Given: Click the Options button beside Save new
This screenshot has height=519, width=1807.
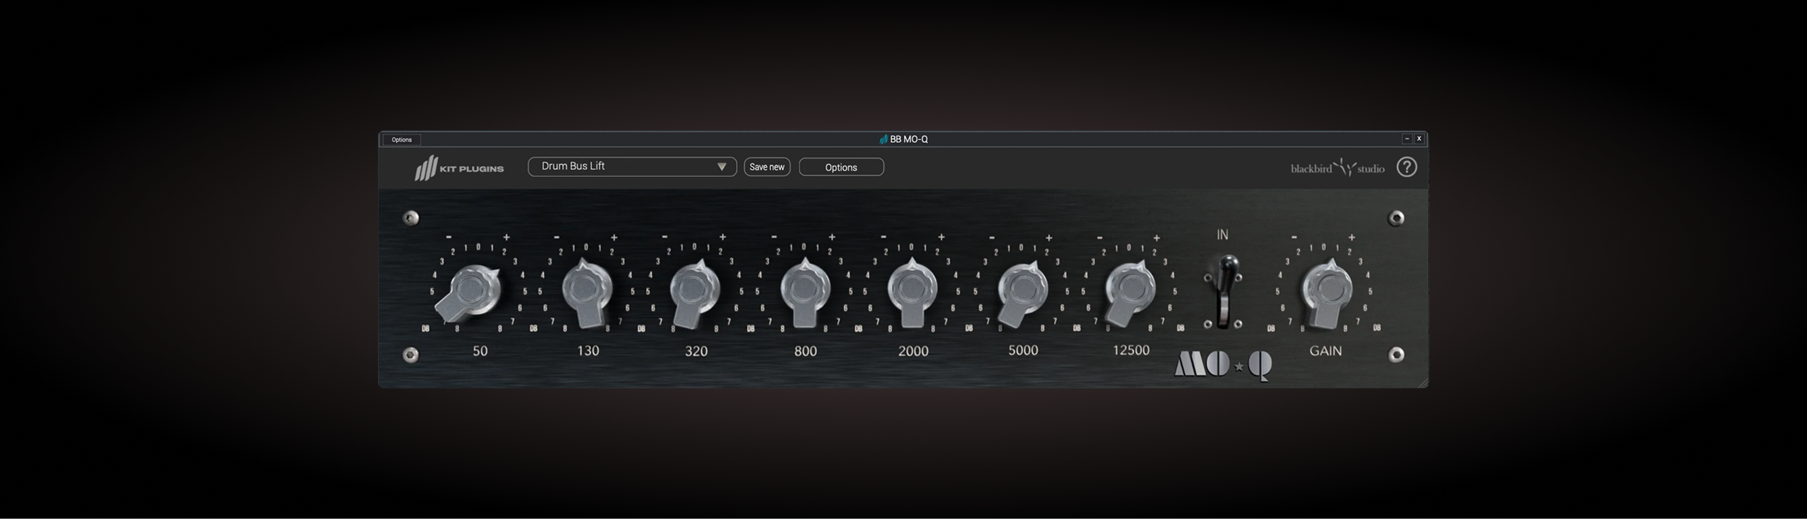Looking at the screenshot, I should [x=840, y=167].
